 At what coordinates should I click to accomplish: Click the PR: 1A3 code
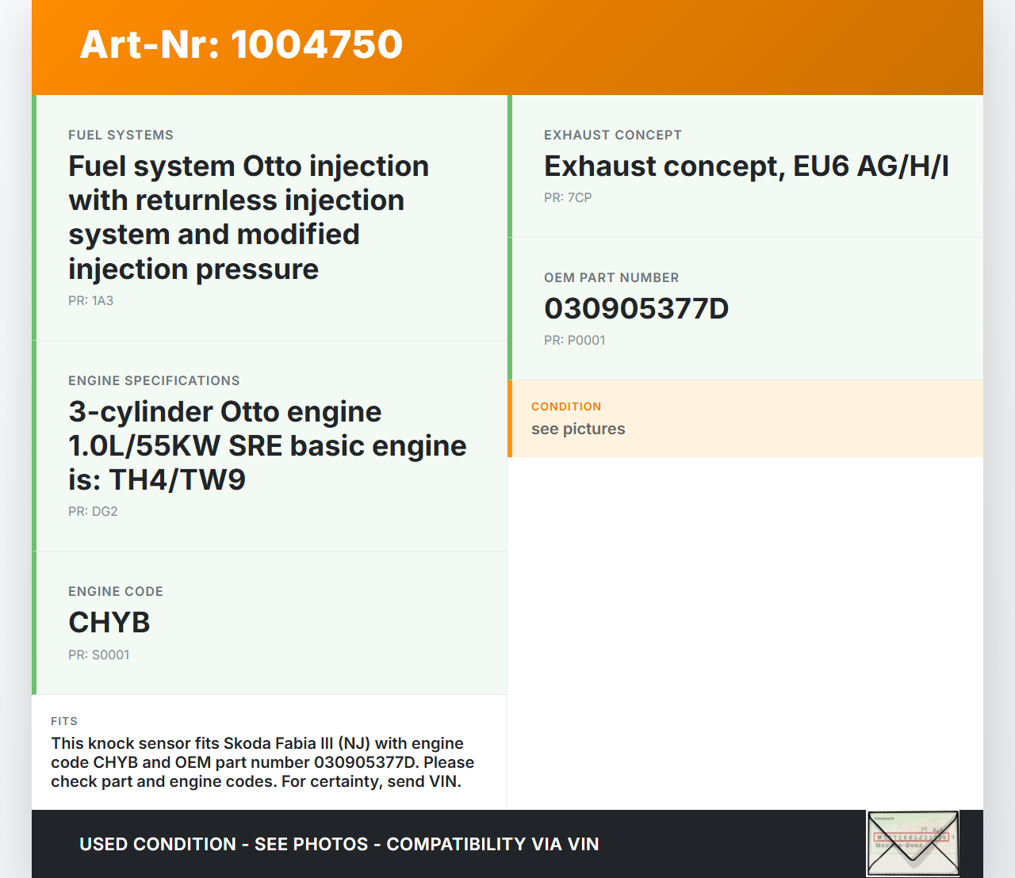[90, 301]
